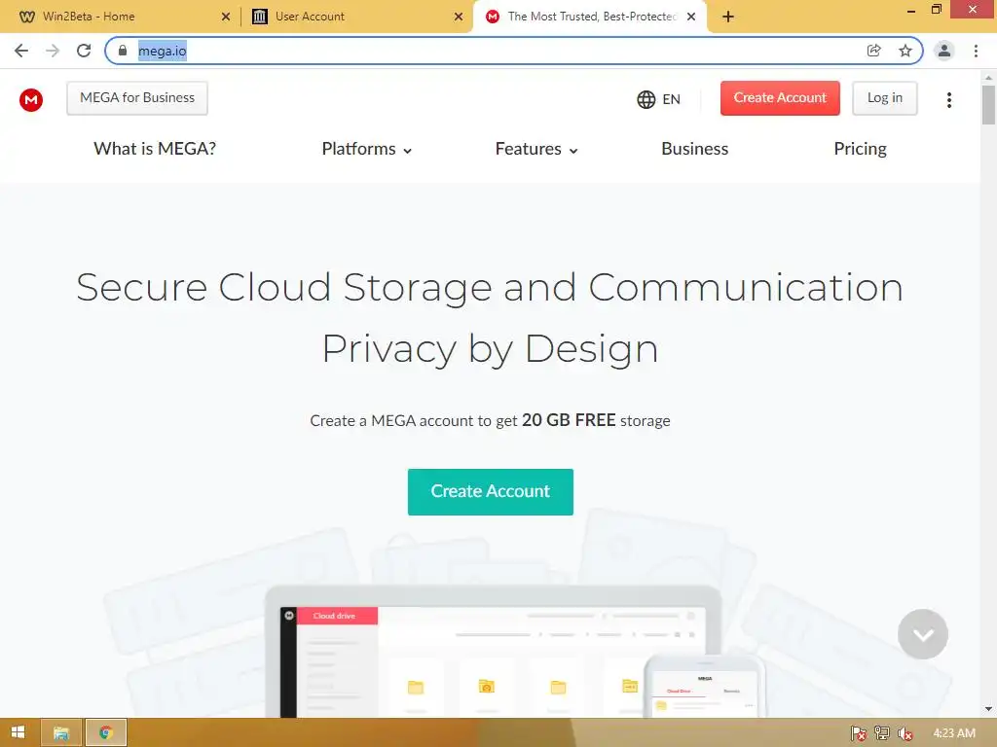Click the Log in button
The height and width of the screenshot is (747, 997).
click(x=884, y=98)
